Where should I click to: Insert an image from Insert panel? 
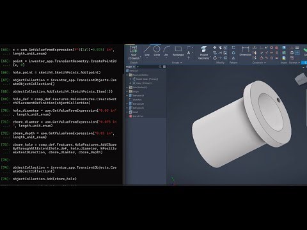pos(284,48)
